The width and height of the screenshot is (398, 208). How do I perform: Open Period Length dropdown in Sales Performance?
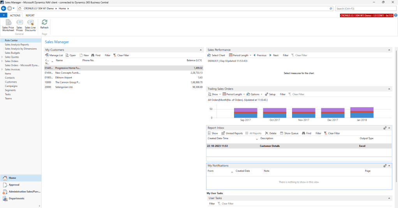click(x=240, y=55)
